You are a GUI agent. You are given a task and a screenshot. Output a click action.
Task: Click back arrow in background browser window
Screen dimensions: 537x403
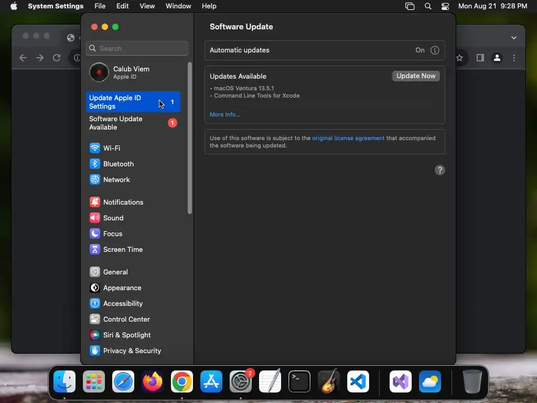point(23,58)
